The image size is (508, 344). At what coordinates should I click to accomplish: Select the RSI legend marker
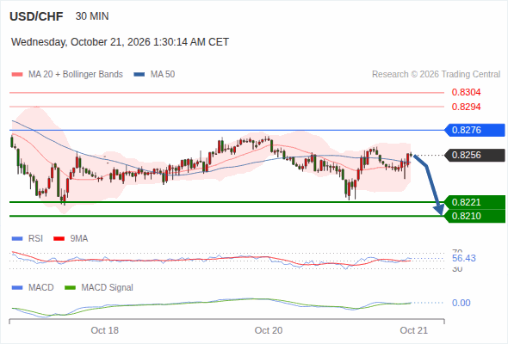[17, 239]
